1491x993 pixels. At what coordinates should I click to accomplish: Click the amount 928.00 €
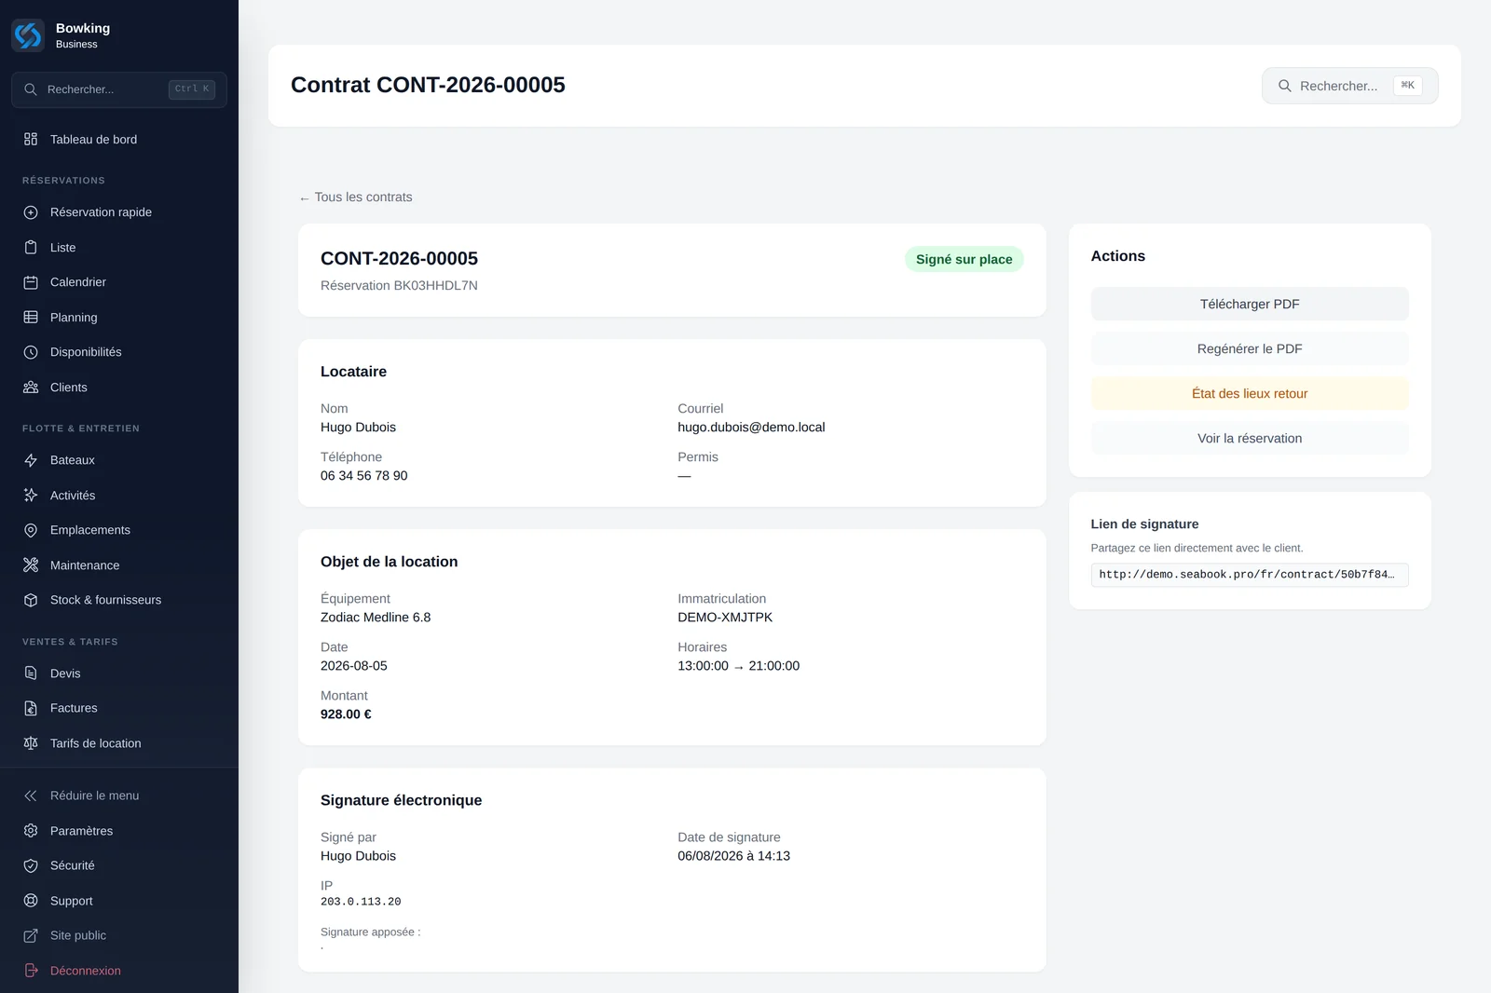(346, 714)
